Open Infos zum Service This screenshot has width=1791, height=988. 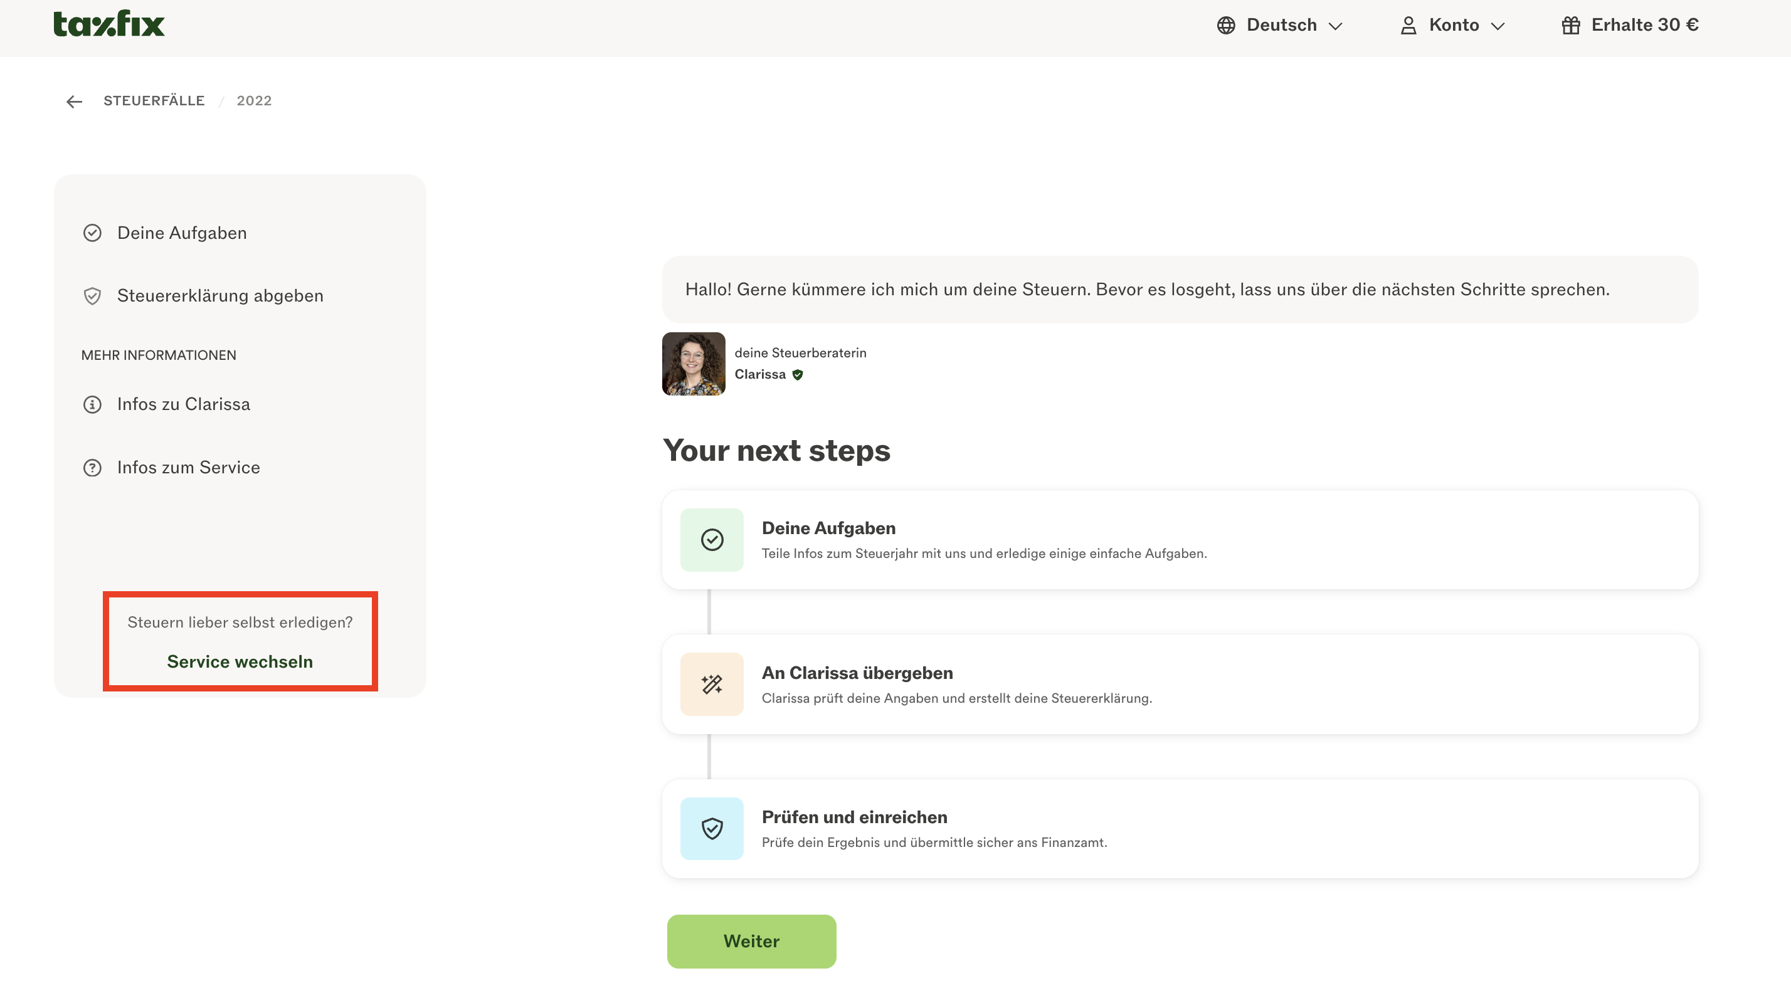pyautogui.click(x=188, y=467)
